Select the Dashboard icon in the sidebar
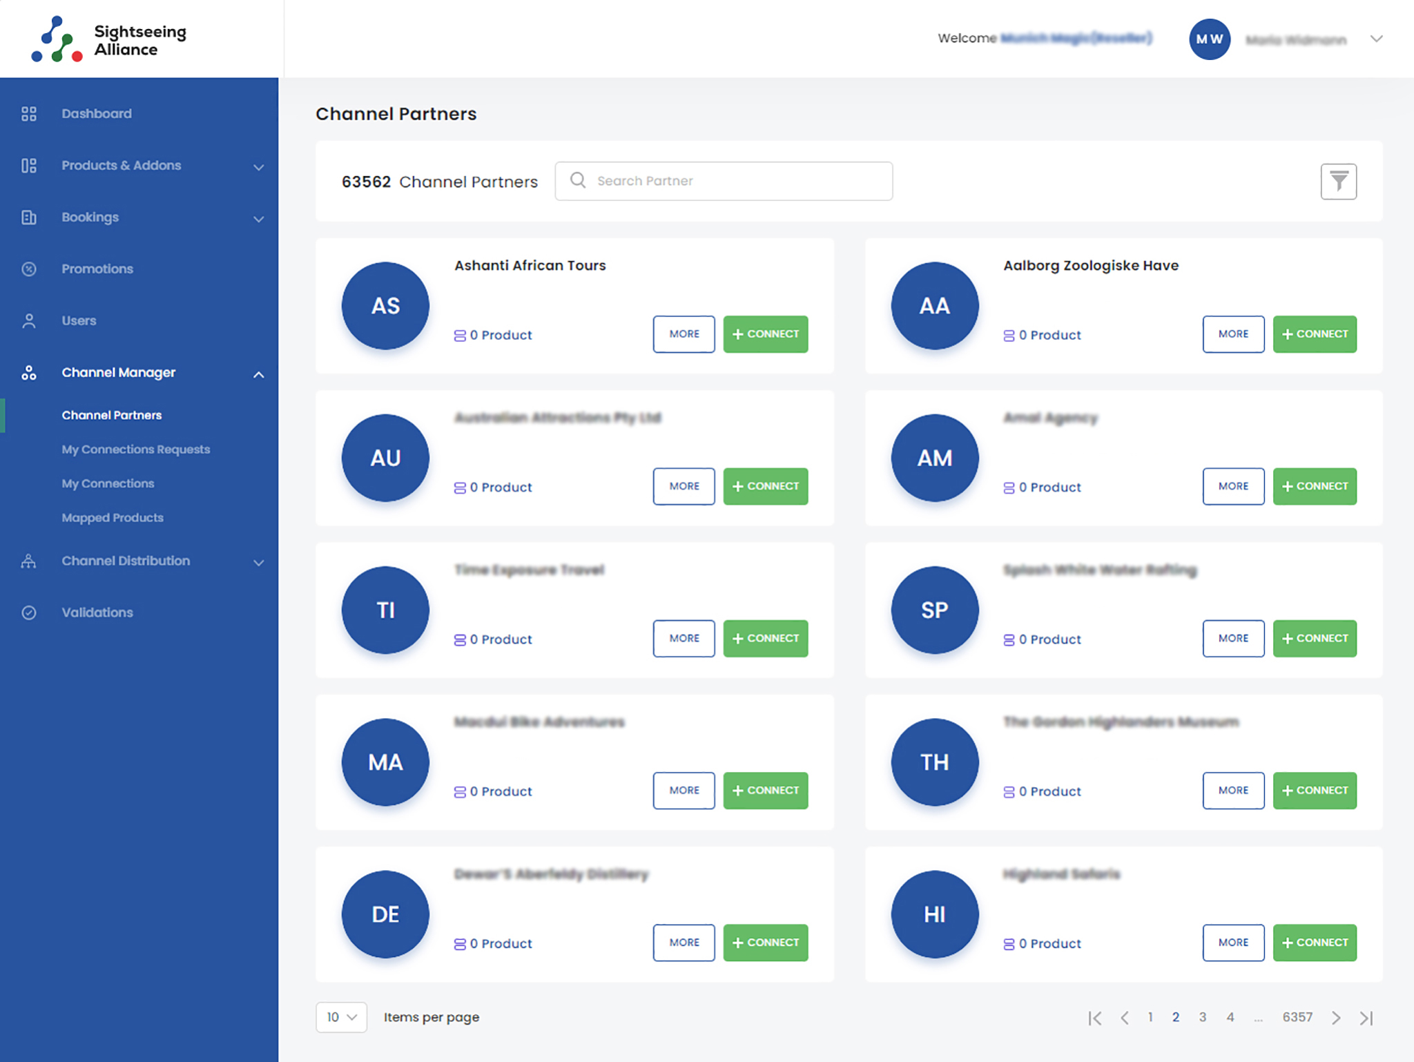The width and height of the screenshot is (1414, 1062). click(28, 113)
